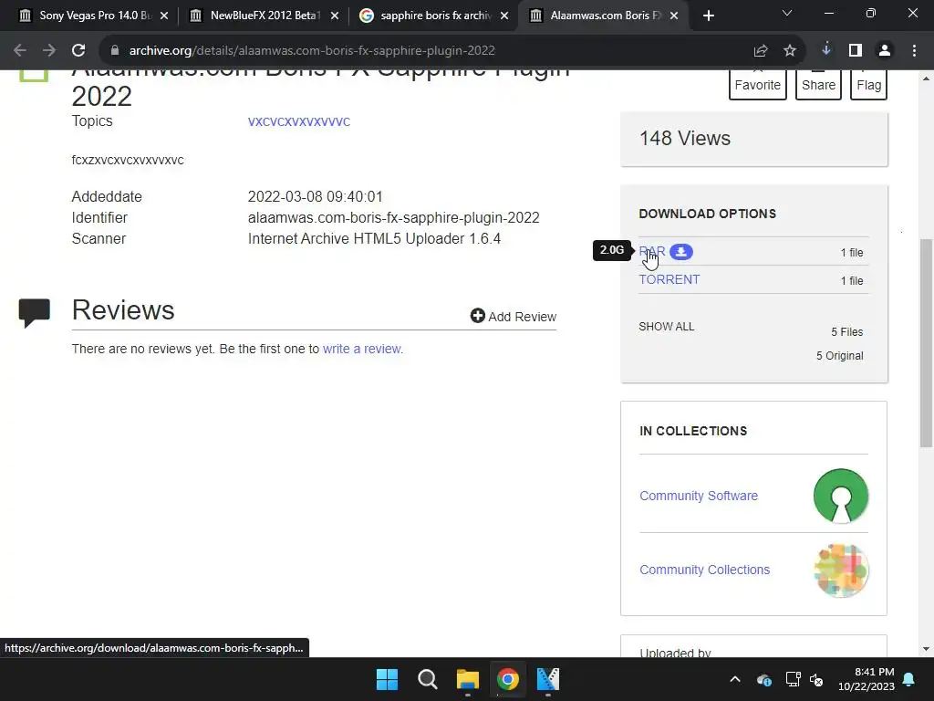Click the vertical page scrollbar thumb
This screenshot has width=934, height=701.
coord(926,343)
